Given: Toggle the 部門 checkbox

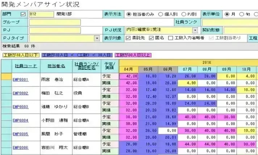Looking at the screenshot, I should pos(24,14).
